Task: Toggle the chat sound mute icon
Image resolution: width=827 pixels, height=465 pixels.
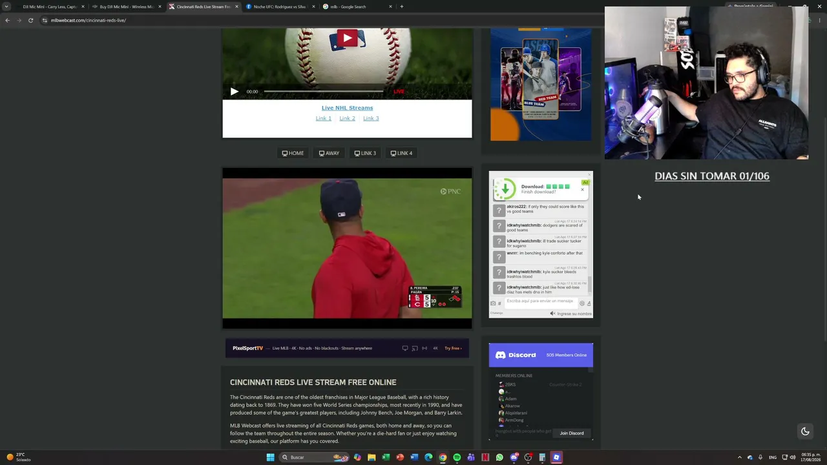Action: [552, 313]
